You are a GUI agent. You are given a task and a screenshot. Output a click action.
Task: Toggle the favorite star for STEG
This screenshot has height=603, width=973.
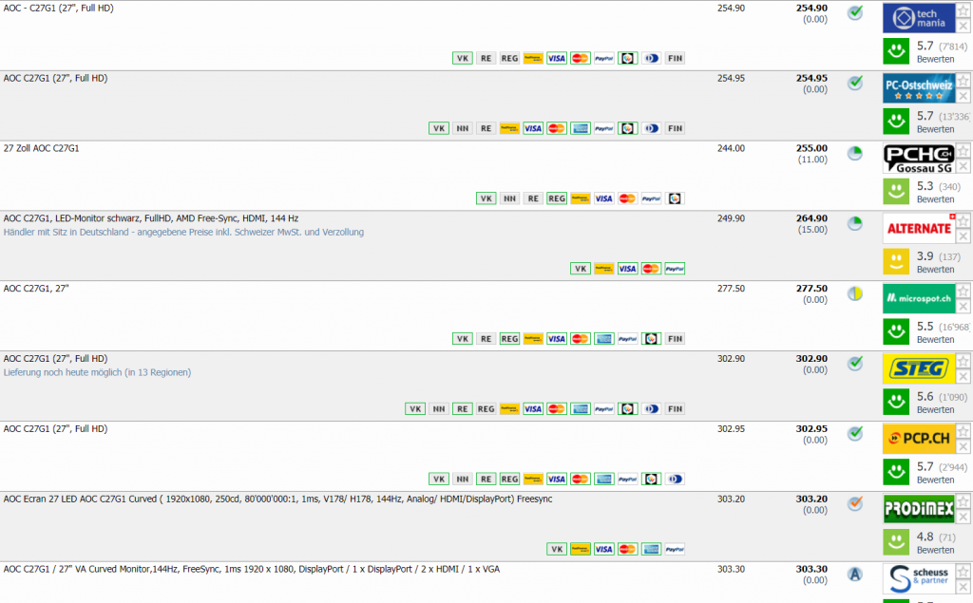tap(963, 361)
